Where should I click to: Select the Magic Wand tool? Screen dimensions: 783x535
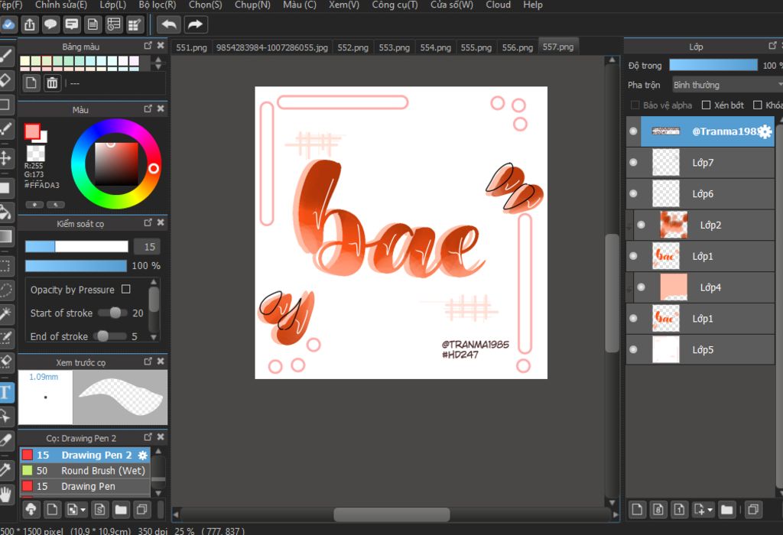[x=6, y=313]
